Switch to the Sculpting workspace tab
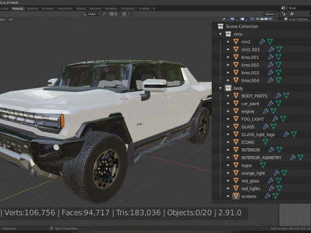Image resolution: width=311 pixels, height=233 pixels. (x=32, y=8)
